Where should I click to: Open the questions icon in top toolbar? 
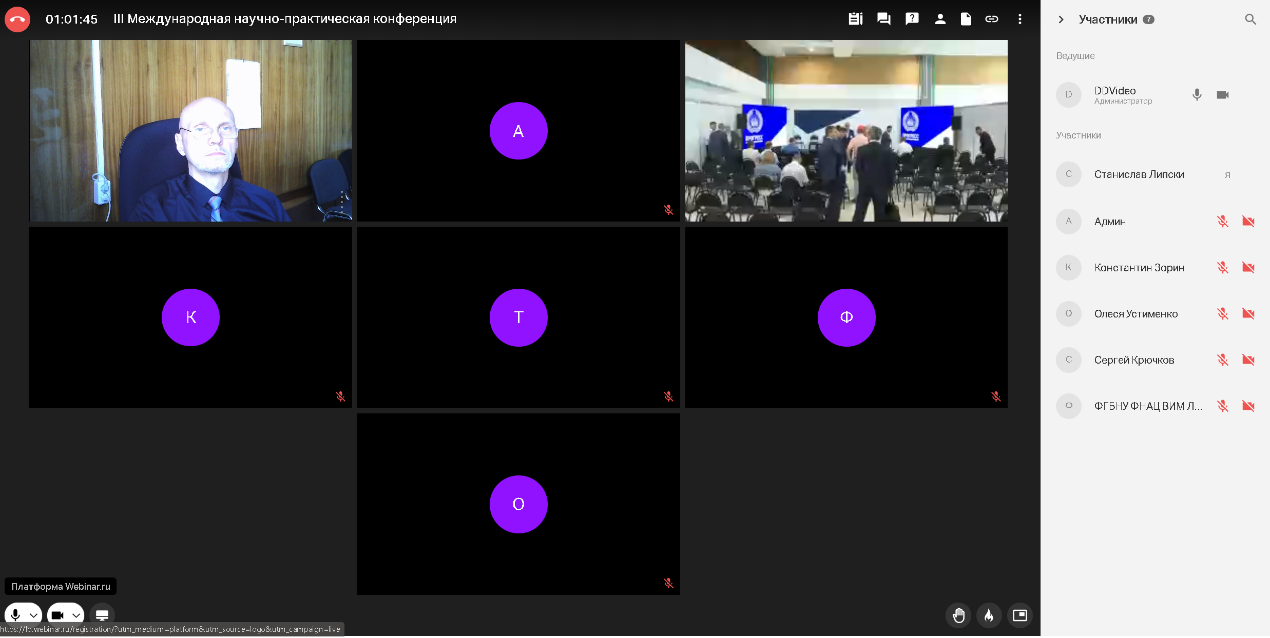tap(912, 19)
